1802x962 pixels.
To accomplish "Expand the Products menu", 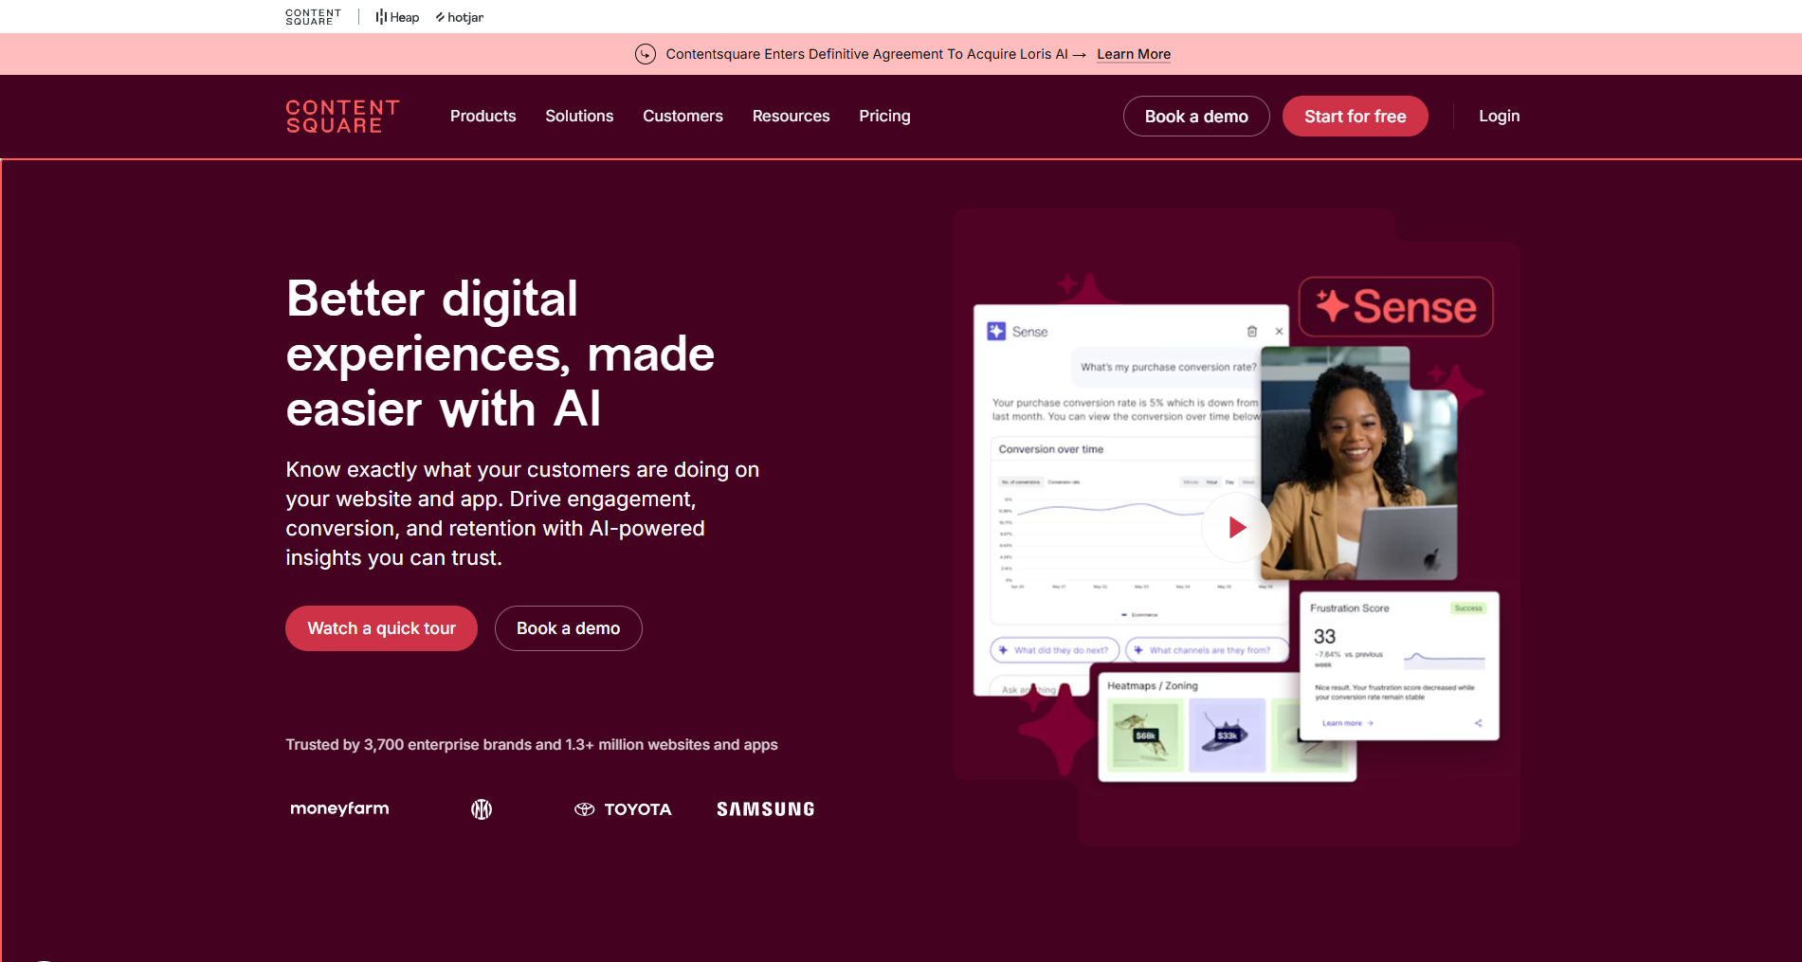I will click(x=482, y=116).
